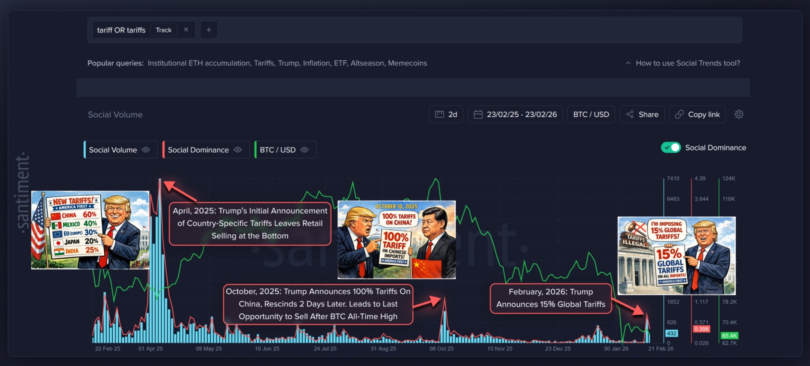Remove the 'tariff OR tariffs' query with the X

tap(186, 29)
